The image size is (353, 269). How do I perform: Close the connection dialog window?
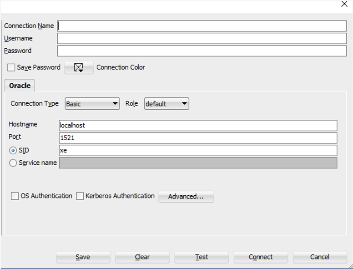click(x=344, y=4)
